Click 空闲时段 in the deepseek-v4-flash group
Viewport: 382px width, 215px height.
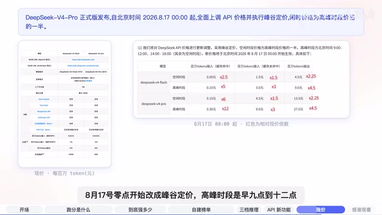coord(178,77)
